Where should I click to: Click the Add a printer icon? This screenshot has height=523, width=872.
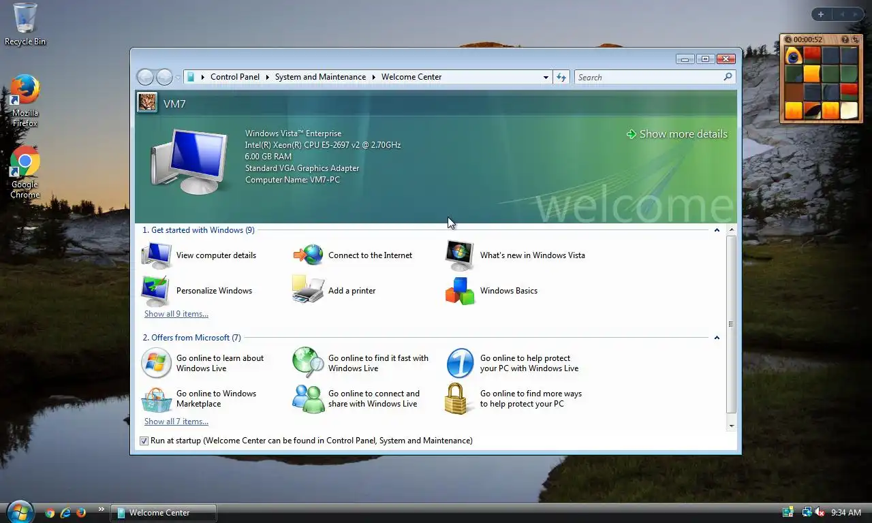(309, 290)
